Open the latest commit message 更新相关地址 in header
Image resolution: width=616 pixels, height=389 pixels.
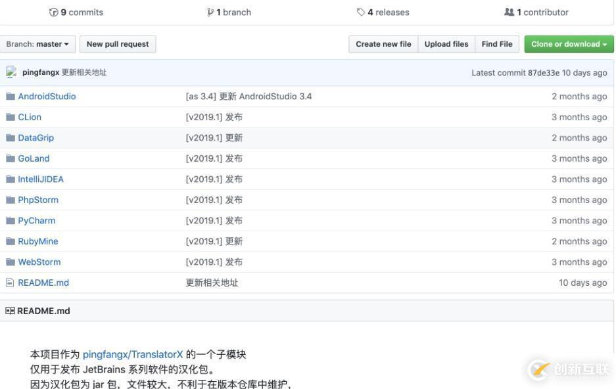84,72
